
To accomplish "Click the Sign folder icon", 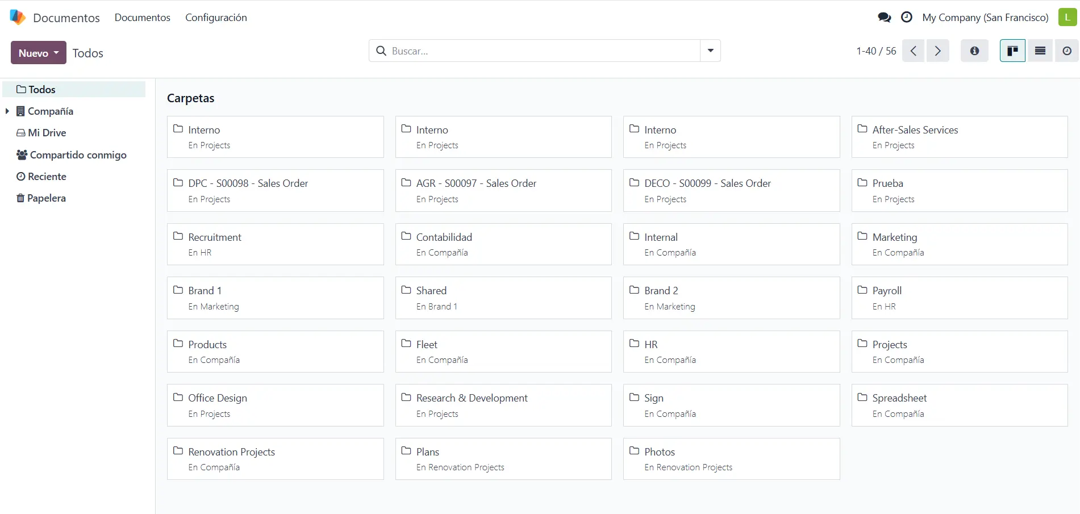I will (x=635, y=397).
